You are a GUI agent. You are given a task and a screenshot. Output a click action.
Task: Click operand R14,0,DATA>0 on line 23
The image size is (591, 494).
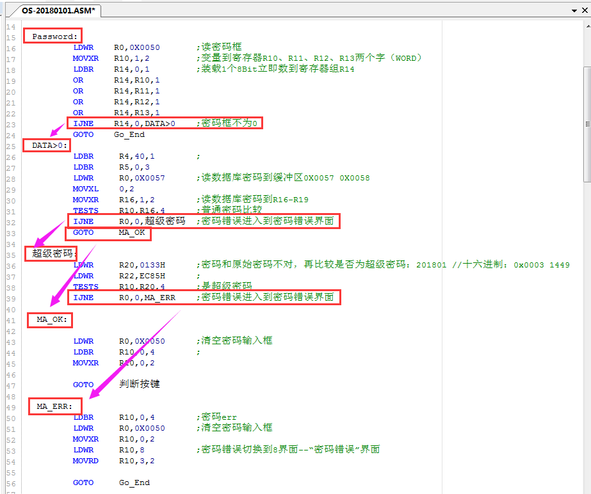(x=144, y=124)
